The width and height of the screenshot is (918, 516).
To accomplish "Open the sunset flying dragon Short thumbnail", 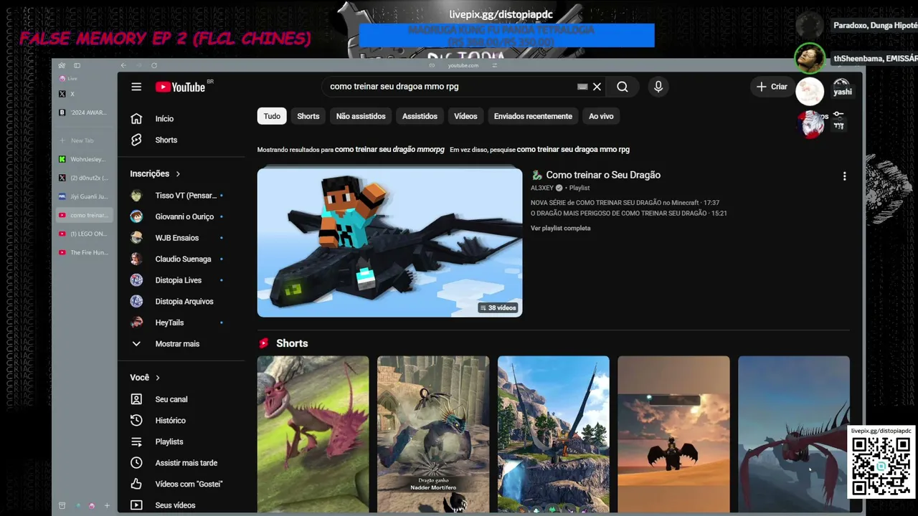I will pos(673,434).
